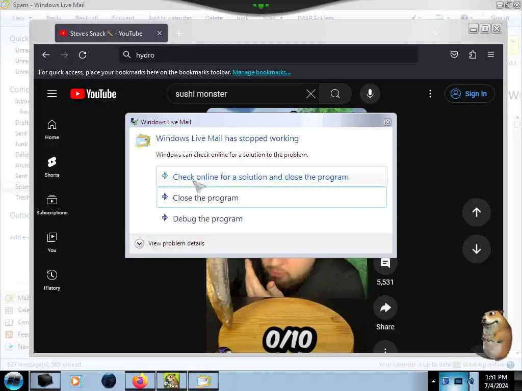Open Subscriptions in the YouTube sidebar
The height and width of the screenshot is (391, 522).
pyautogui.click(x=52, y=205)
